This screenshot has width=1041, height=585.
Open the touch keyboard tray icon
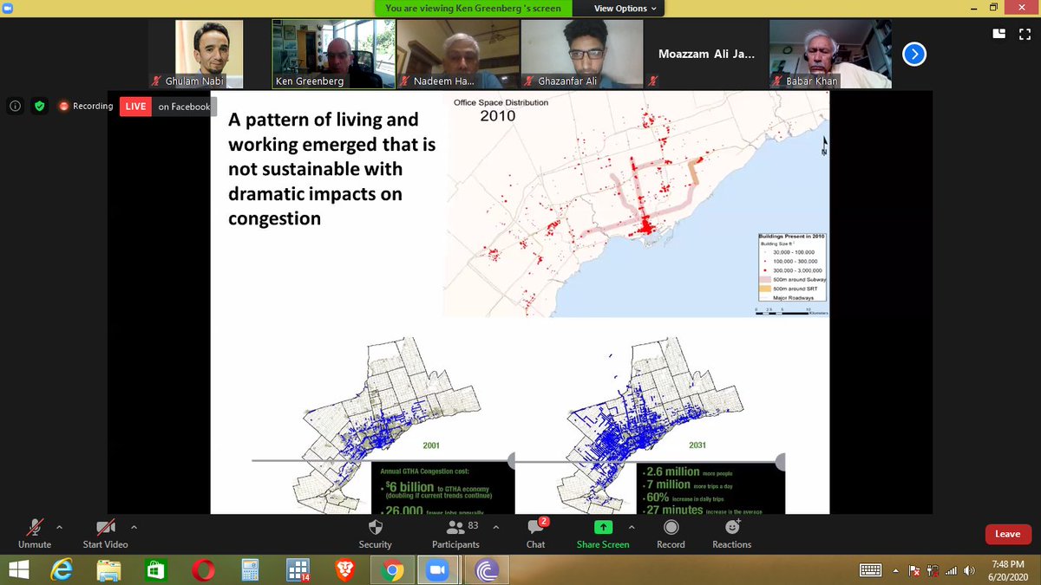[871, 569]
